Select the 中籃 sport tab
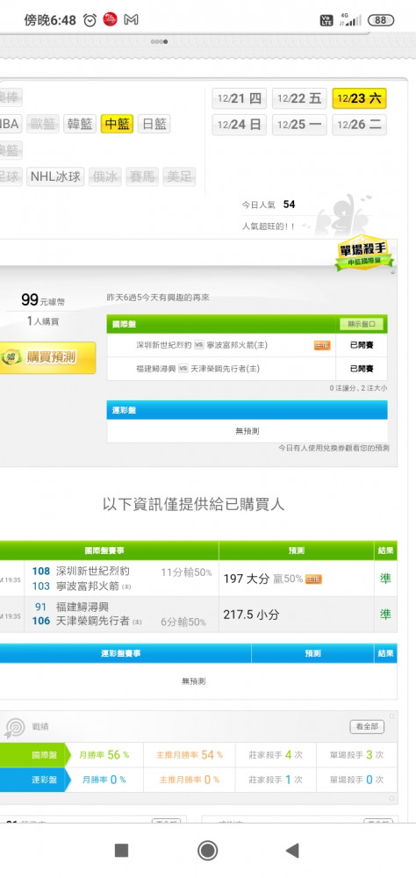Viewport: 416px width, 878px height. (117, 124)
